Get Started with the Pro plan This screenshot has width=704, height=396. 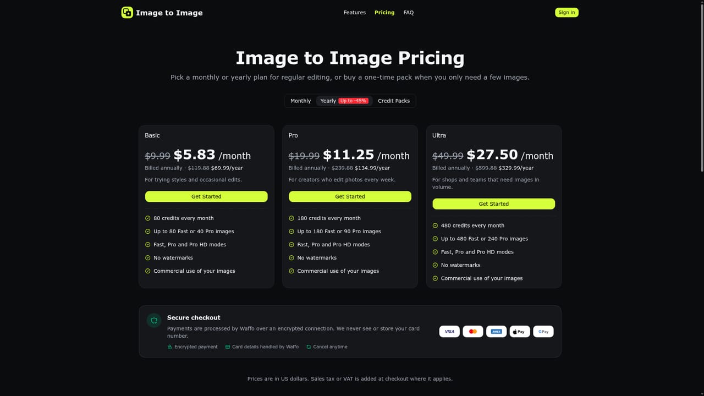point(350,196)
